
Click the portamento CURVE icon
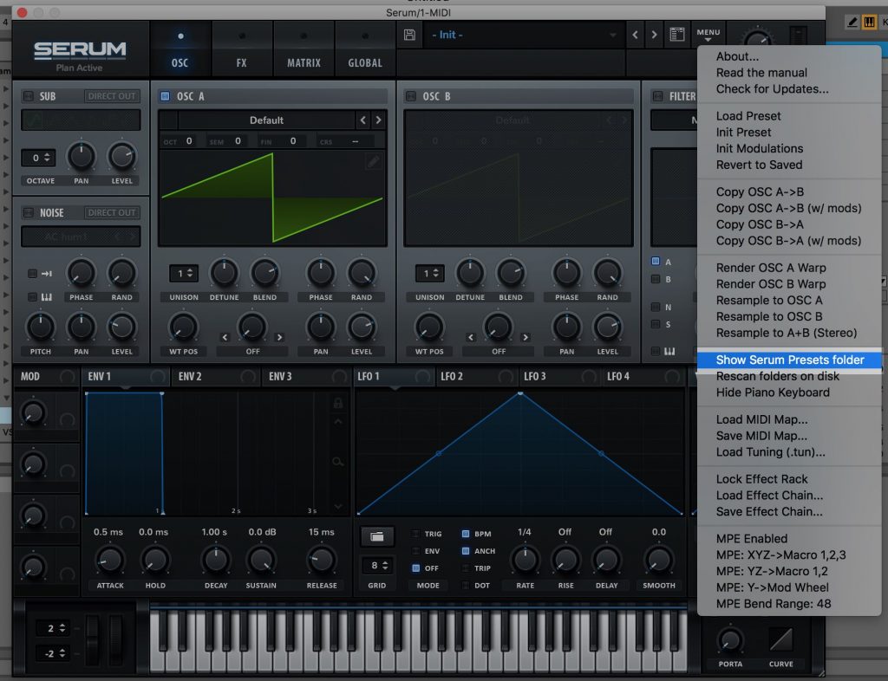[x=780, y=641]
